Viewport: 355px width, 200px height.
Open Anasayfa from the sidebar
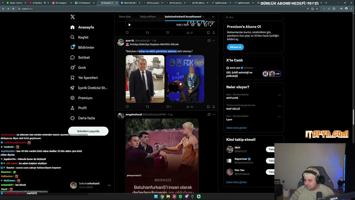[x=82, y=27]
